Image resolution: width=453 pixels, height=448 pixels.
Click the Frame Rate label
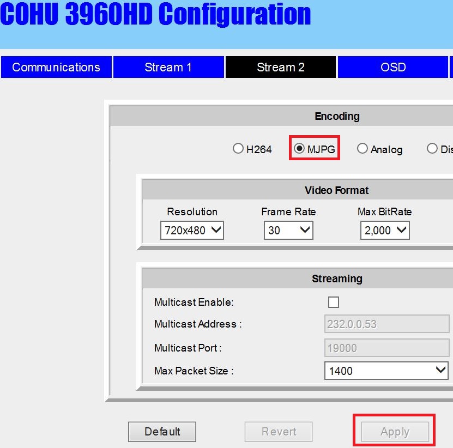288,211
